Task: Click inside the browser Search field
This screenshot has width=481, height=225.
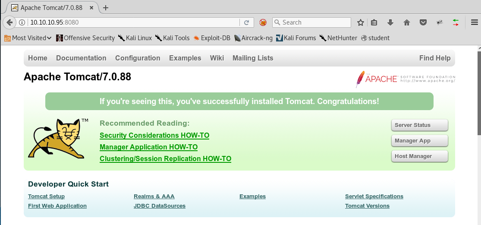Action: (315, 22)
